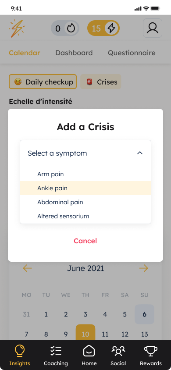Select the Crises filter chip

click(x=101, y=82)
